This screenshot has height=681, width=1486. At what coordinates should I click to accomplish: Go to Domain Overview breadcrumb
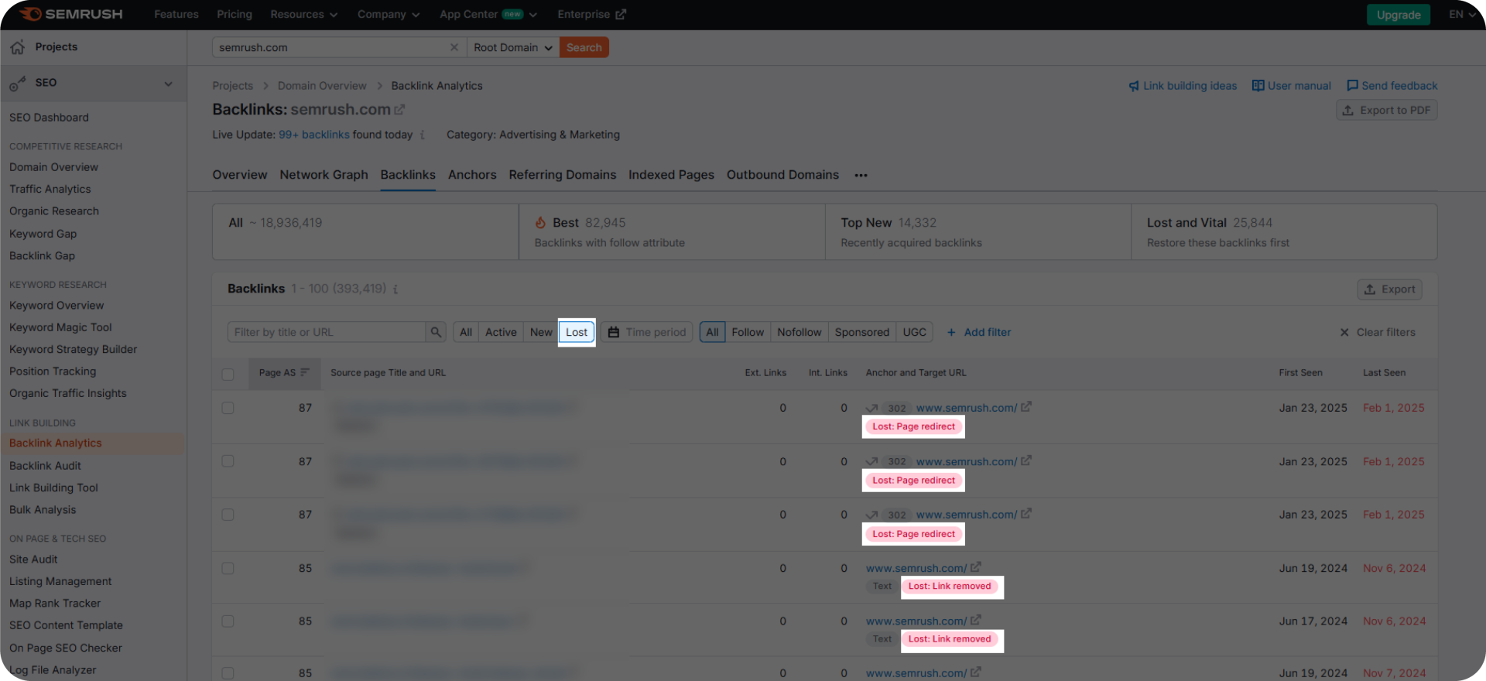[x=322, y=86]
